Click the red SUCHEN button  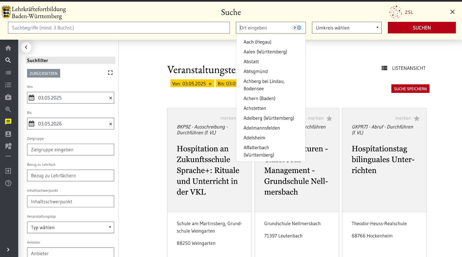(422, 28)
